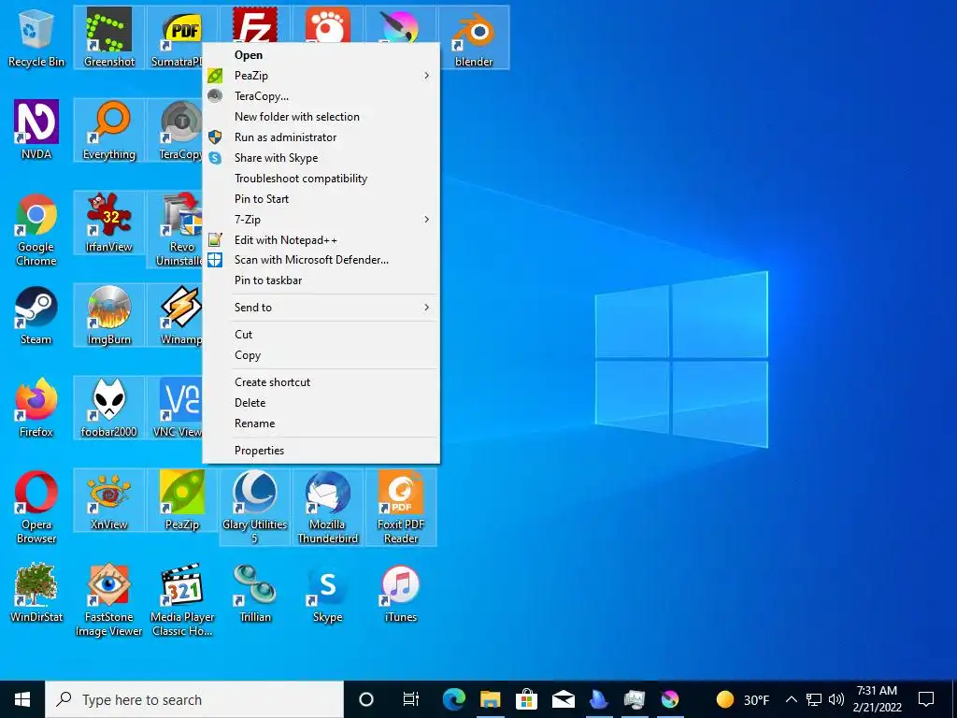
Task: Choose Pin to Start
Action: (321, 199)
